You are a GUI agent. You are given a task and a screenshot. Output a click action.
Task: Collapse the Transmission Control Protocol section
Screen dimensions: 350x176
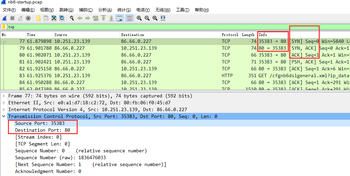pyautogui.click(x=4, y=117)
